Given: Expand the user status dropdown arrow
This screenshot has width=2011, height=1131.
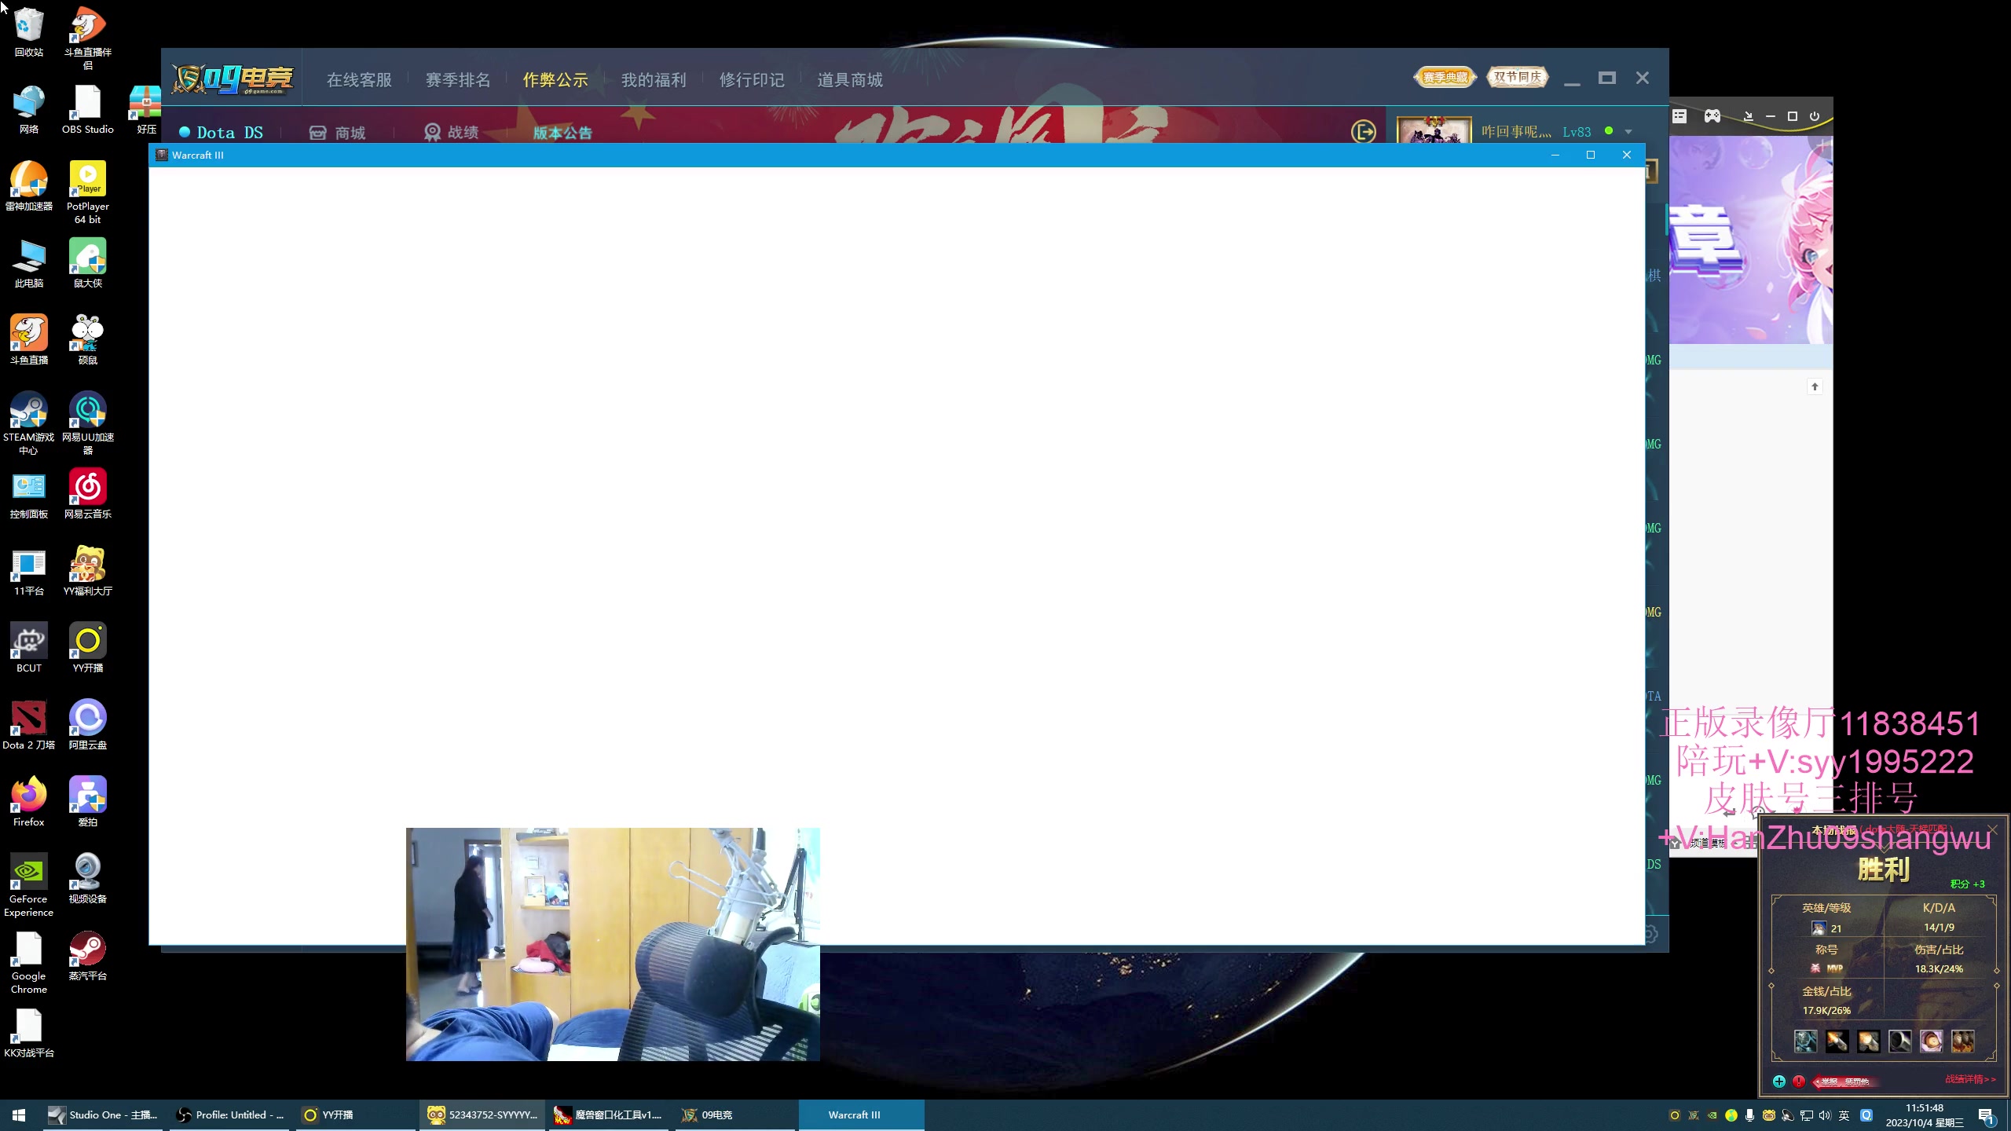Looking at the screenshot, I should click(1628, 132).
